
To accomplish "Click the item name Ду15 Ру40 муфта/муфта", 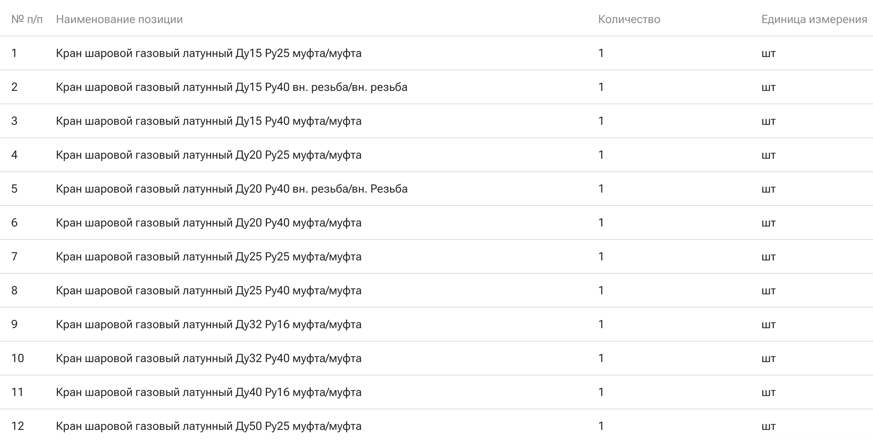I will click(209, 121).
